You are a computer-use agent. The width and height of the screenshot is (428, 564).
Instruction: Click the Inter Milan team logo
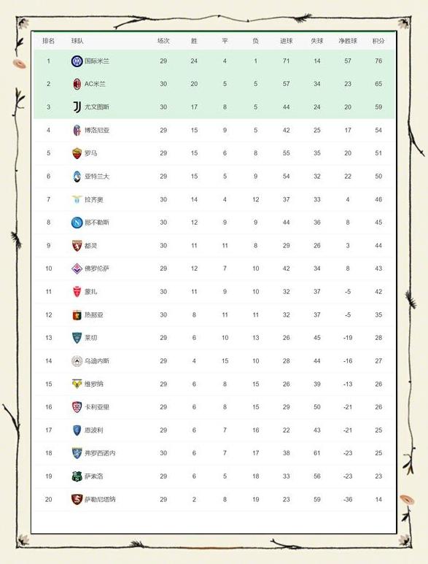point(77,61)
